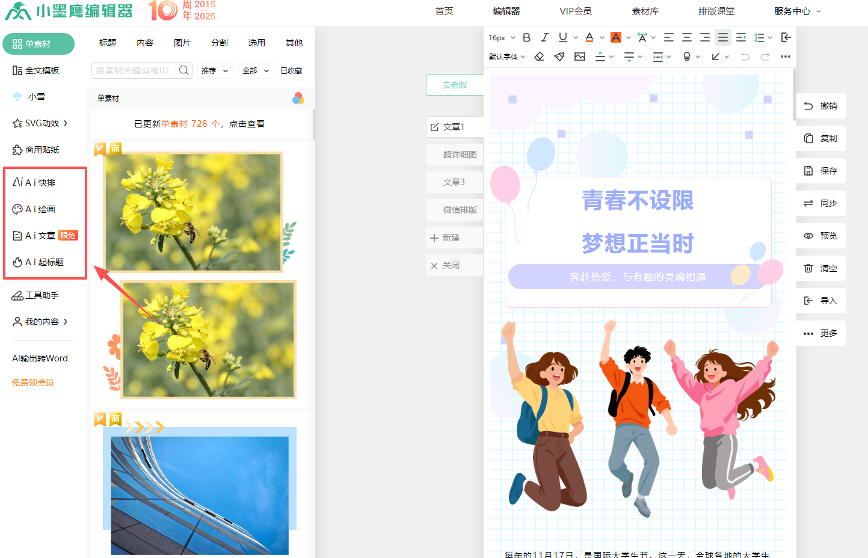Expand the 推荐 sort dropdown
This screenshot has height=558, width=868.
(215, 70)
